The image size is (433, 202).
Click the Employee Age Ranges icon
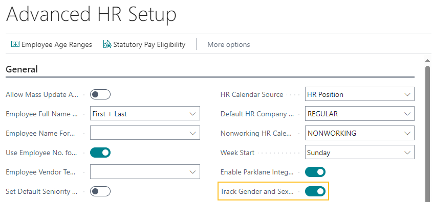15,44
